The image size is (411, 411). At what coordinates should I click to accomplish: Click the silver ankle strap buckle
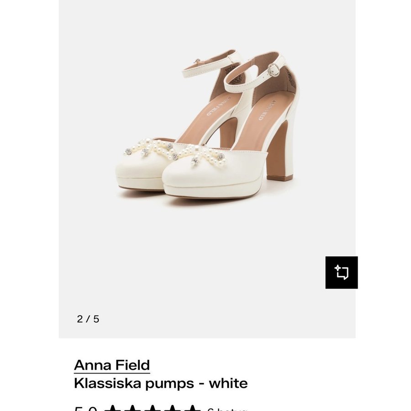click(274, 70)
